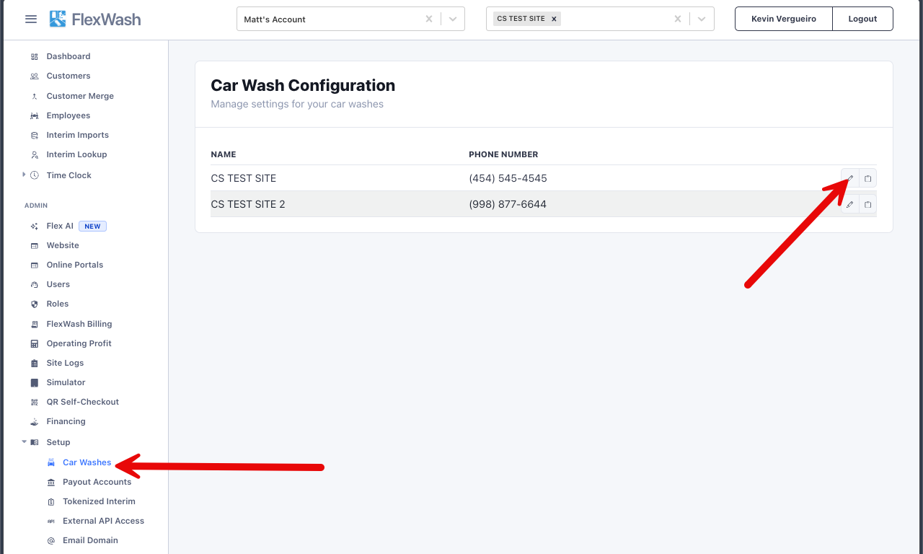The height and width of the screenshot is (554, 923).
Task: Clear the Matt's Account selection
Action: coord(429,19)
